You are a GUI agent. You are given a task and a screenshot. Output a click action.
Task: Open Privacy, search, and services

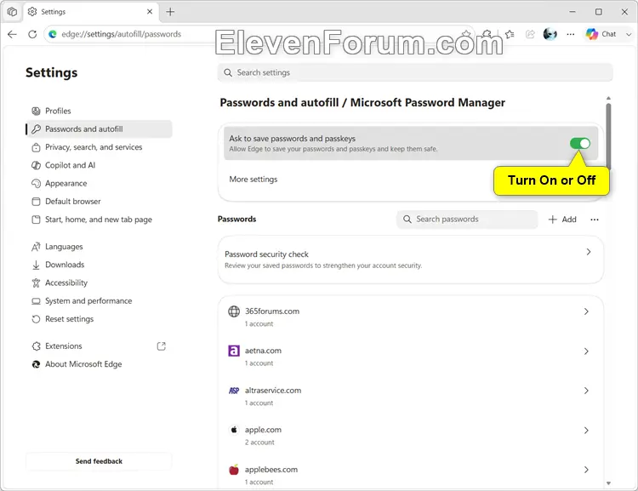click(99, 147)
